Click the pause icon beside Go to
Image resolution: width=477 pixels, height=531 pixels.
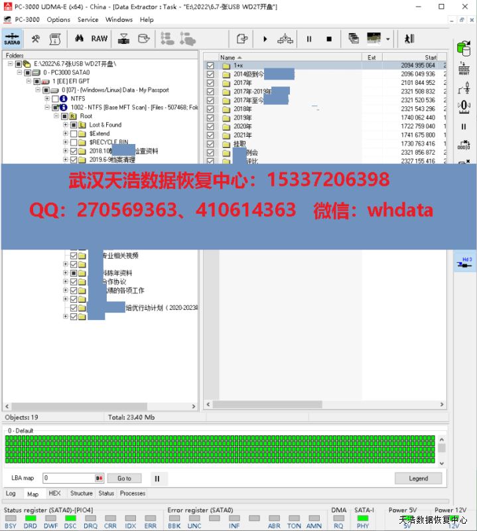pos(157,478)
